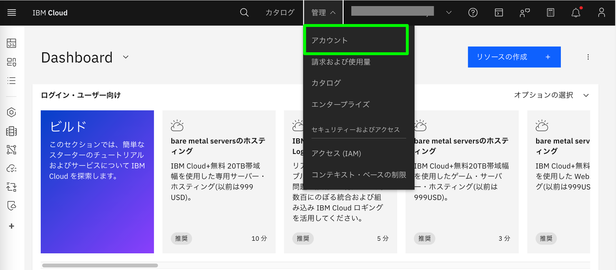Open the shield security icon in sidebar
The image size is (616, 270).
pos(12,206)
